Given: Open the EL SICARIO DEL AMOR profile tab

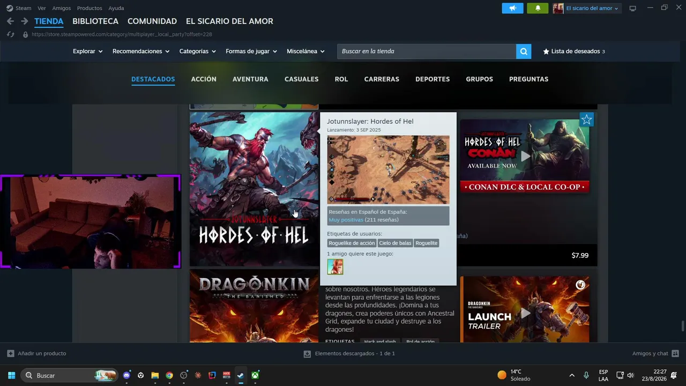Looking at the screenshot, I should tap(229, 21).
